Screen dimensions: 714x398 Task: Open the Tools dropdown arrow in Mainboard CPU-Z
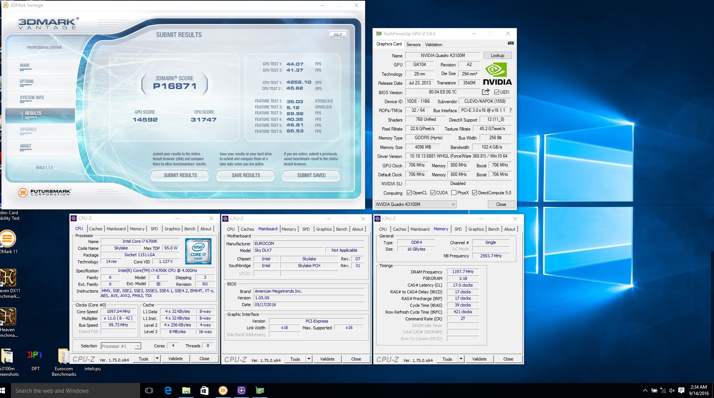tap(309, 359)
